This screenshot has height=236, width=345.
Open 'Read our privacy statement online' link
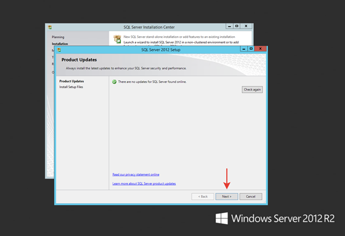pyautogui.click(x=136, y=175)
